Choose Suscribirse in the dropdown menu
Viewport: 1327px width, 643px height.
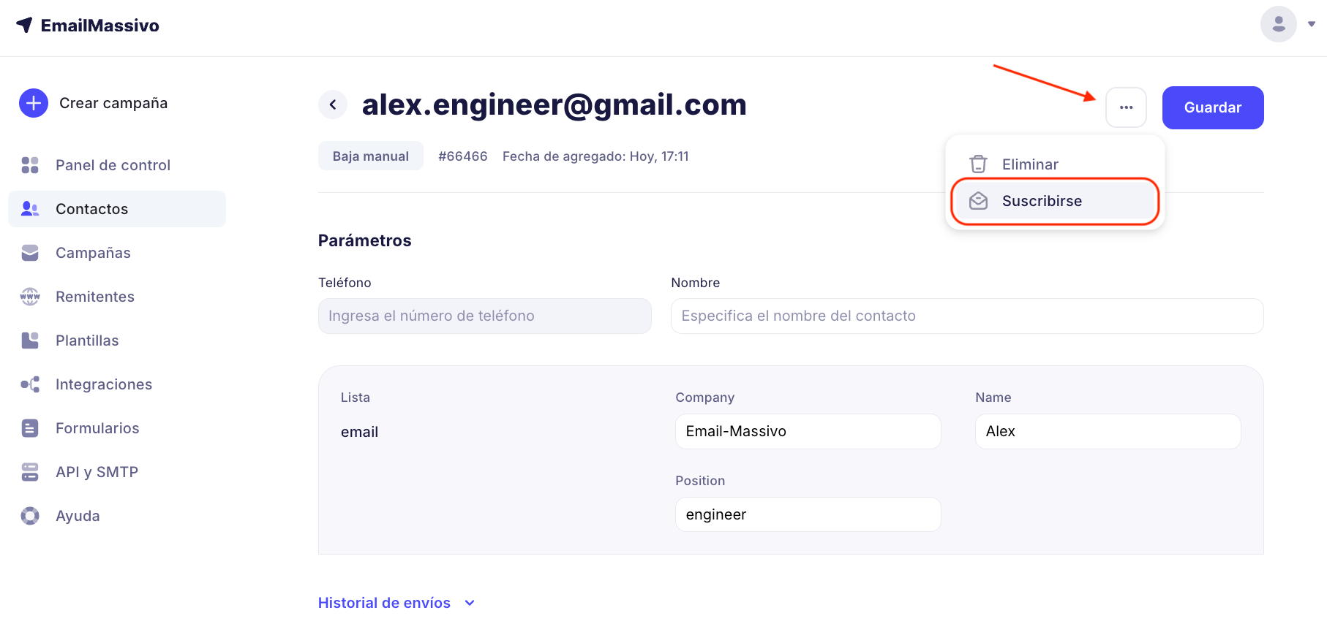coord(1041,201)
